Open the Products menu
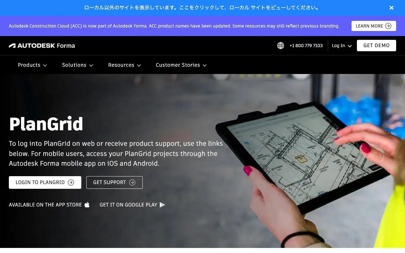 pos(32,65)
